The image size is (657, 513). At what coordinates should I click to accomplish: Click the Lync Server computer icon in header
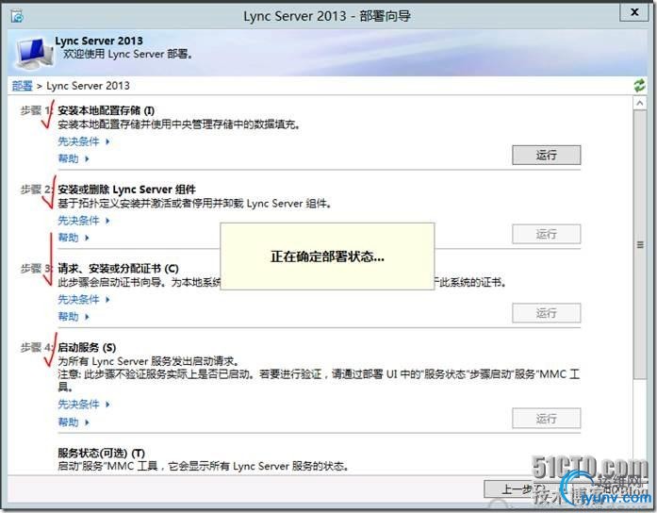tap(34, 53)
